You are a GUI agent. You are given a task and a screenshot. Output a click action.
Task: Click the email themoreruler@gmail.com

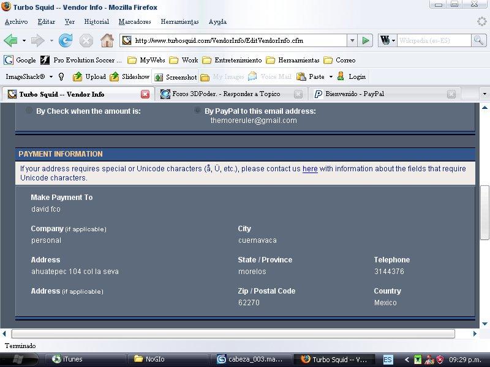click(254, 120)
